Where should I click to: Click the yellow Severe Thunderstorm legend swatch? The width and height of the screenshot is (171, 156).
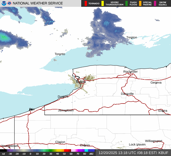pyautogui.click(x=103, y=3)
